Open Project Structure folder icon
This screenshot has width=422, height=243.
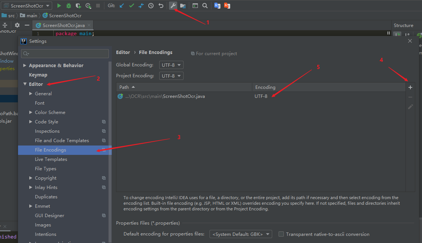(183, 6)
